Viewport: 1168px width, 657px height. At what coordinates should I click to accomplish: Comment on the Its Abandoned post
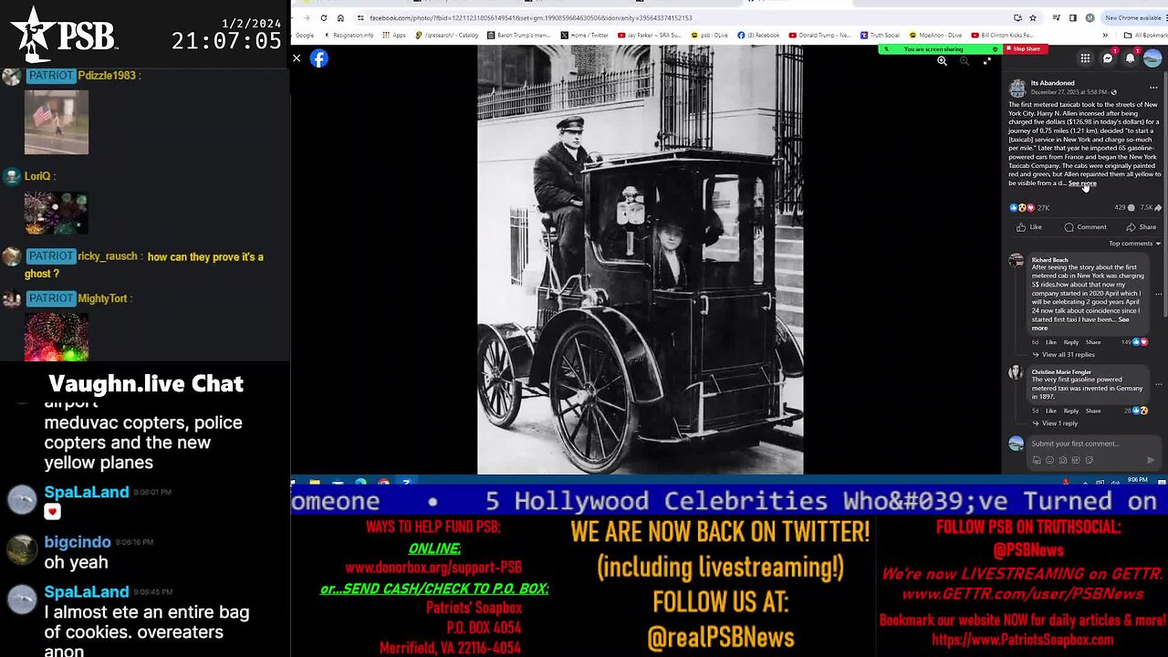1086,227
